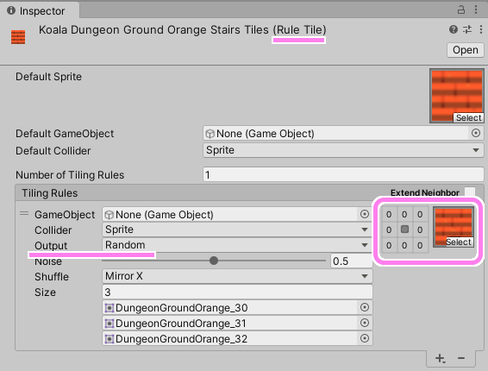Open the Output Random dropdown
This screenshot has width=488, height=371.
click(237, 245)
